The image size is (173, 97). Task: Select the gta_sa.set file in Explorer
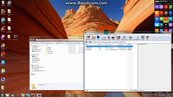point(50,53)
